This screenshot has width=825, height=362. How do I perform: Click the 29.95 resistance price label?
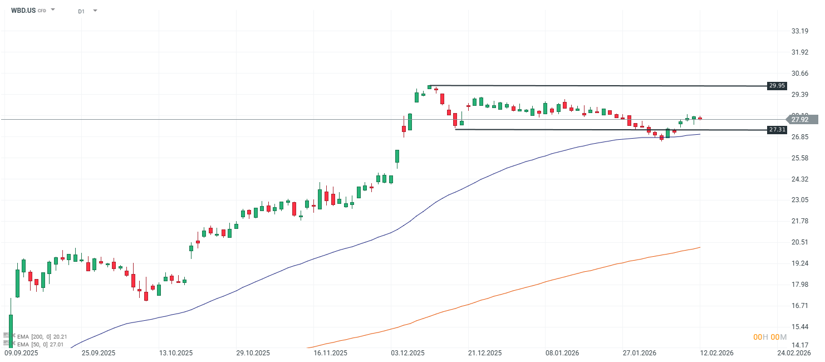(777, 86)
